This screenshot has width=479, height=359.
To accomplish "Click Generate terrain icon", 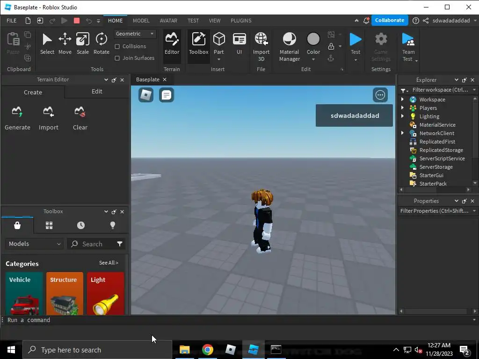I will click(17, 118).
